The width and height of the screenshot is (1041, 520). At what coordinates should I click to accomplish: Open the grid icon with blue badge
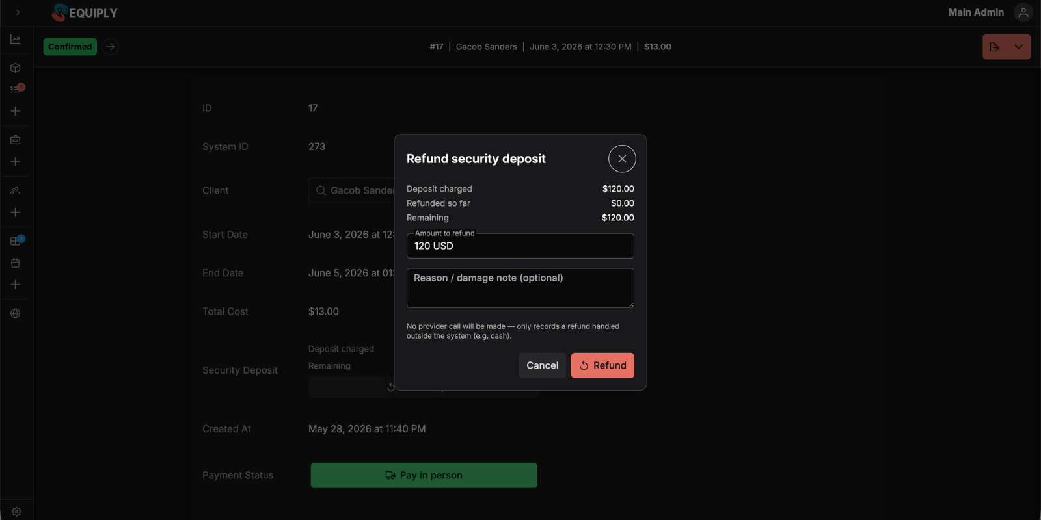[16, 241]
